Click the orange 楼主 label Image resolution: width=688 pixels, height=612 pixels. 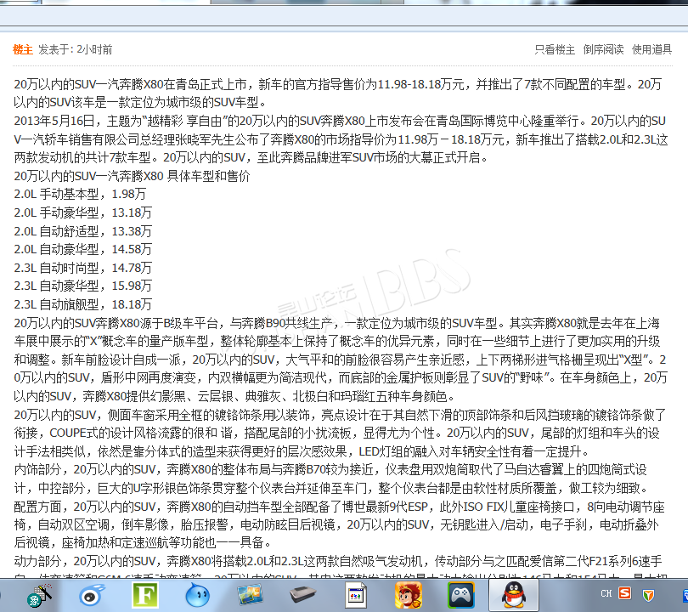tap(23, 49)
